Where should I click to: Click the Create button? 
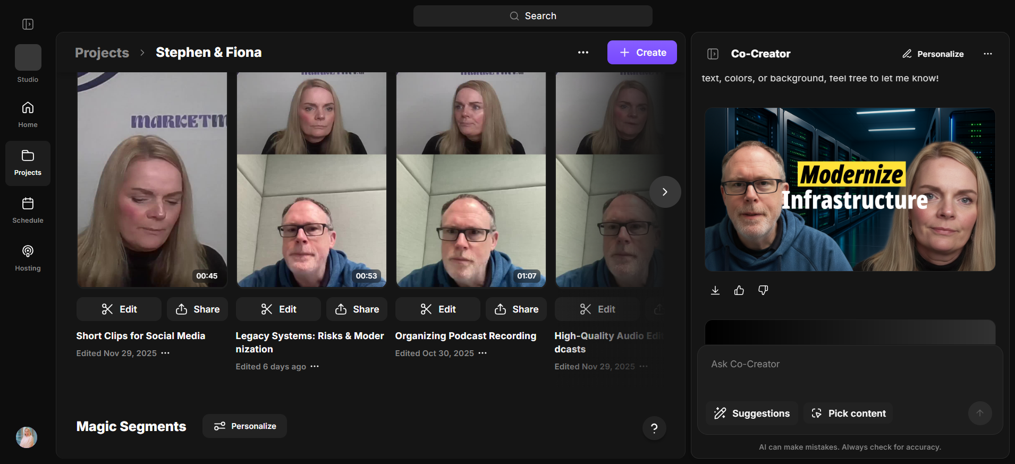[x=642, y=53]
